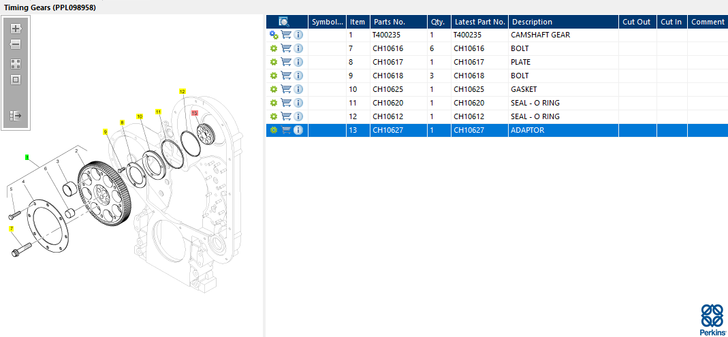Viewport: 728px width, 337px height.
Task: Click the list export arrow icon
Action: click(16, 116)
